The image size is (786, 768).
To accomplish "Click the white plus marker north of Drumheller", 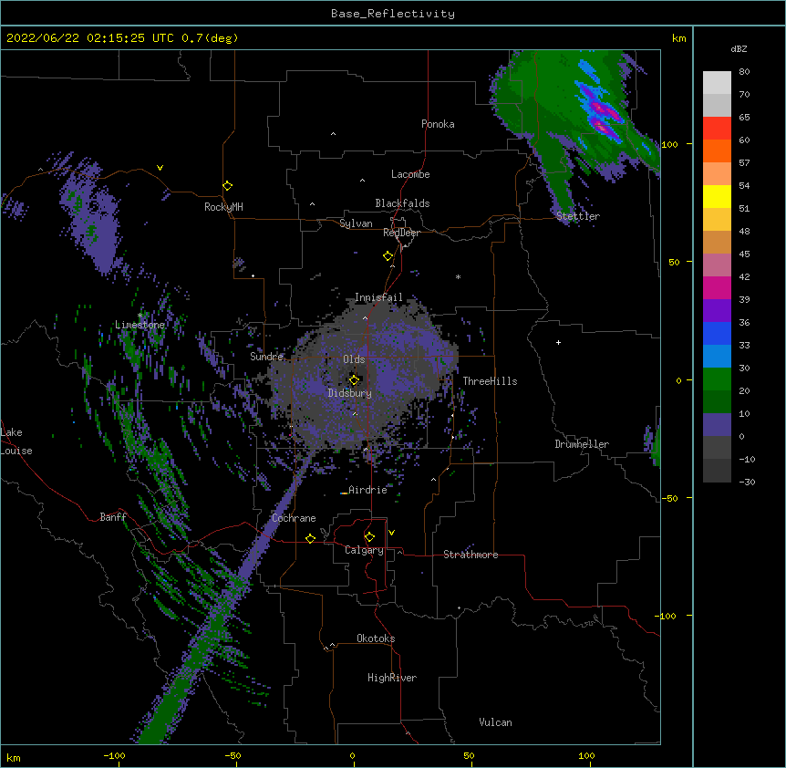I will (x=558, y=342).
